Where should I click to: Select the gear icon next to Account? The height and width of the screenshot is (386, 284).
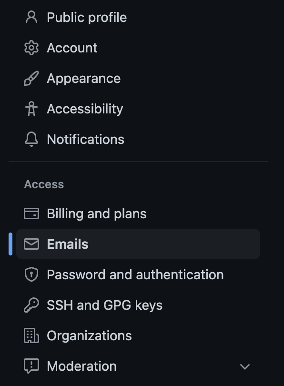click(x=31, y=48)
